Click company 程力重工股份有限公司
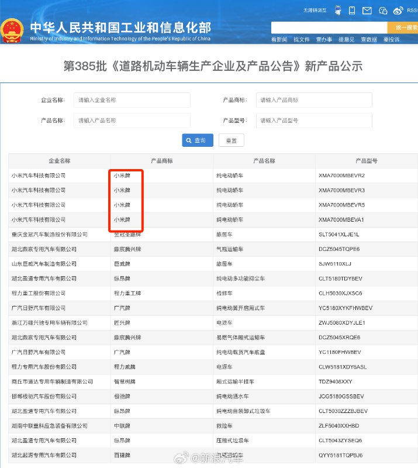Image resolution: width=418 pixels, height=468 pixels. click(39, 294)
